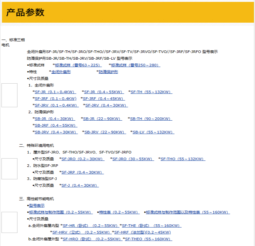This screenshot has height=246, width=255.
Task: Select SF-JRF (0.4～45KW) link
Action: coord(104,99)
